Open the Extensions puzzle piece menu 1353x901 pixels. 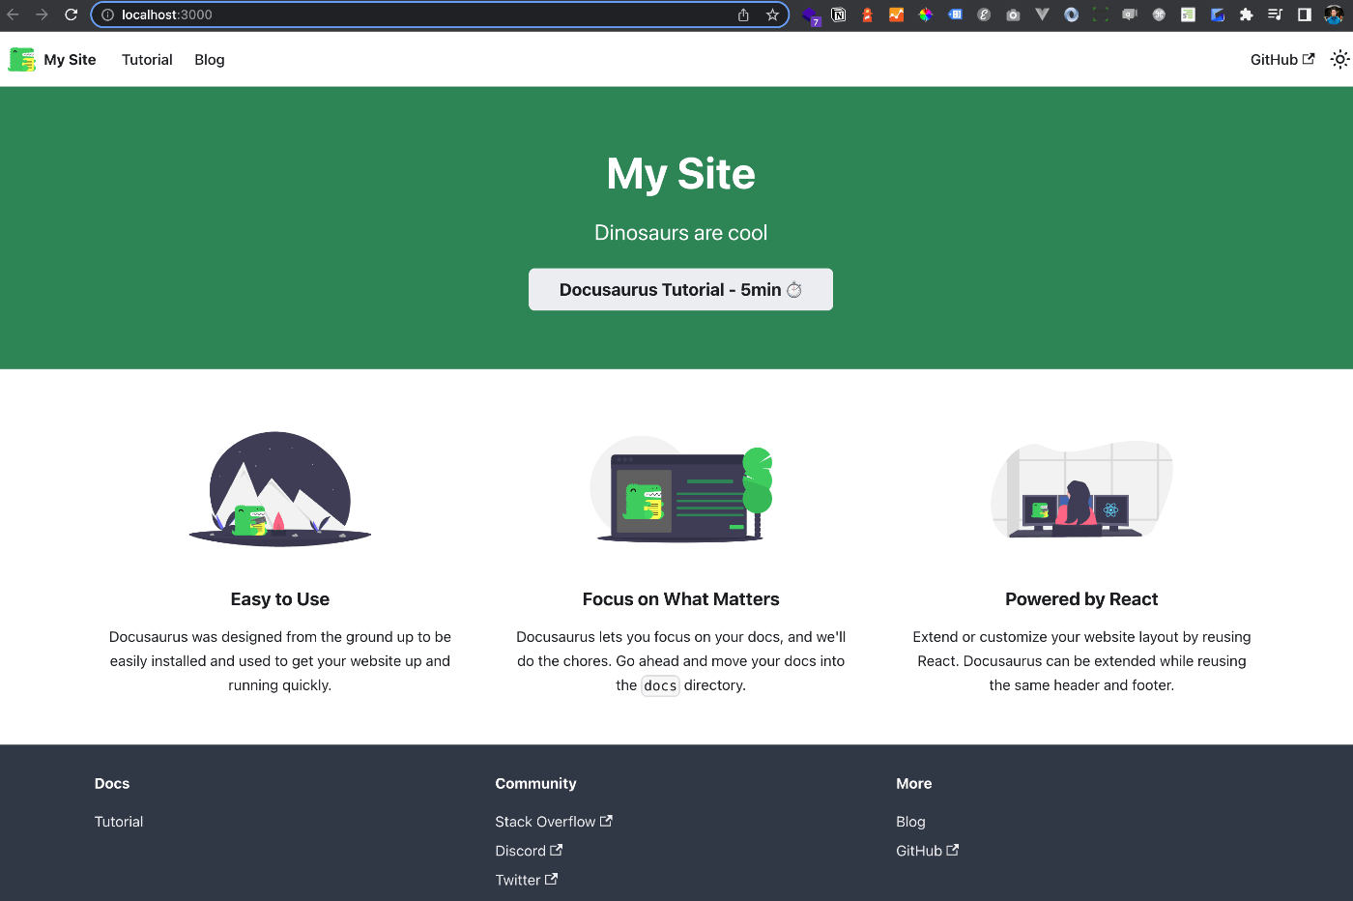point(1246,15)
